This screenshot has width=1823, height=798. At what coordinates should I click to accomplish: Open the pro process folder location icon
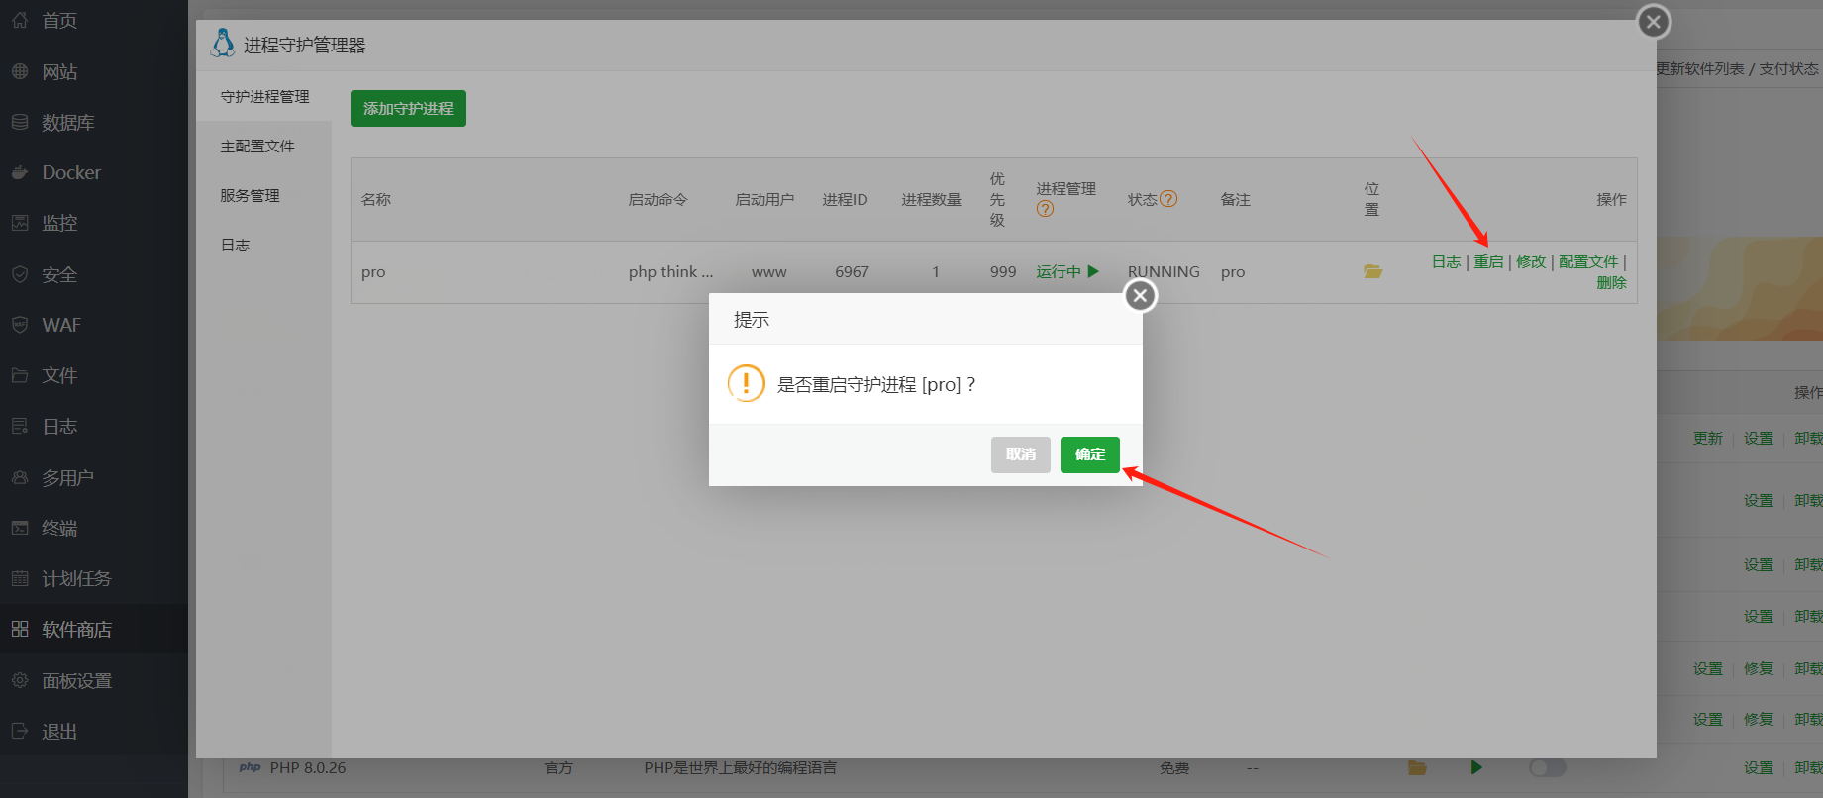click(x=1372, y=271)
